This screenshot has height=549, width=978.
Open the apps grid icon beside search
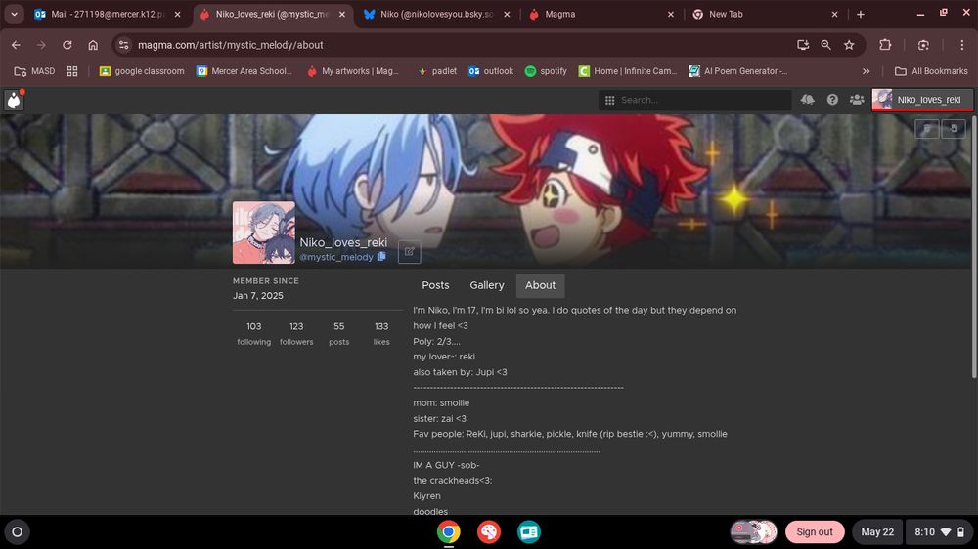pyautogui.click(x=610, y=100)
